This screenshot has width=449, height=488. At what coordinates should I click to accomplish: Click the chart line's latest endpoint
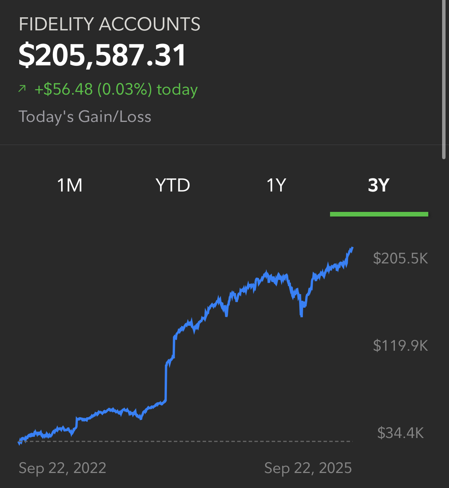click(352, 248)
